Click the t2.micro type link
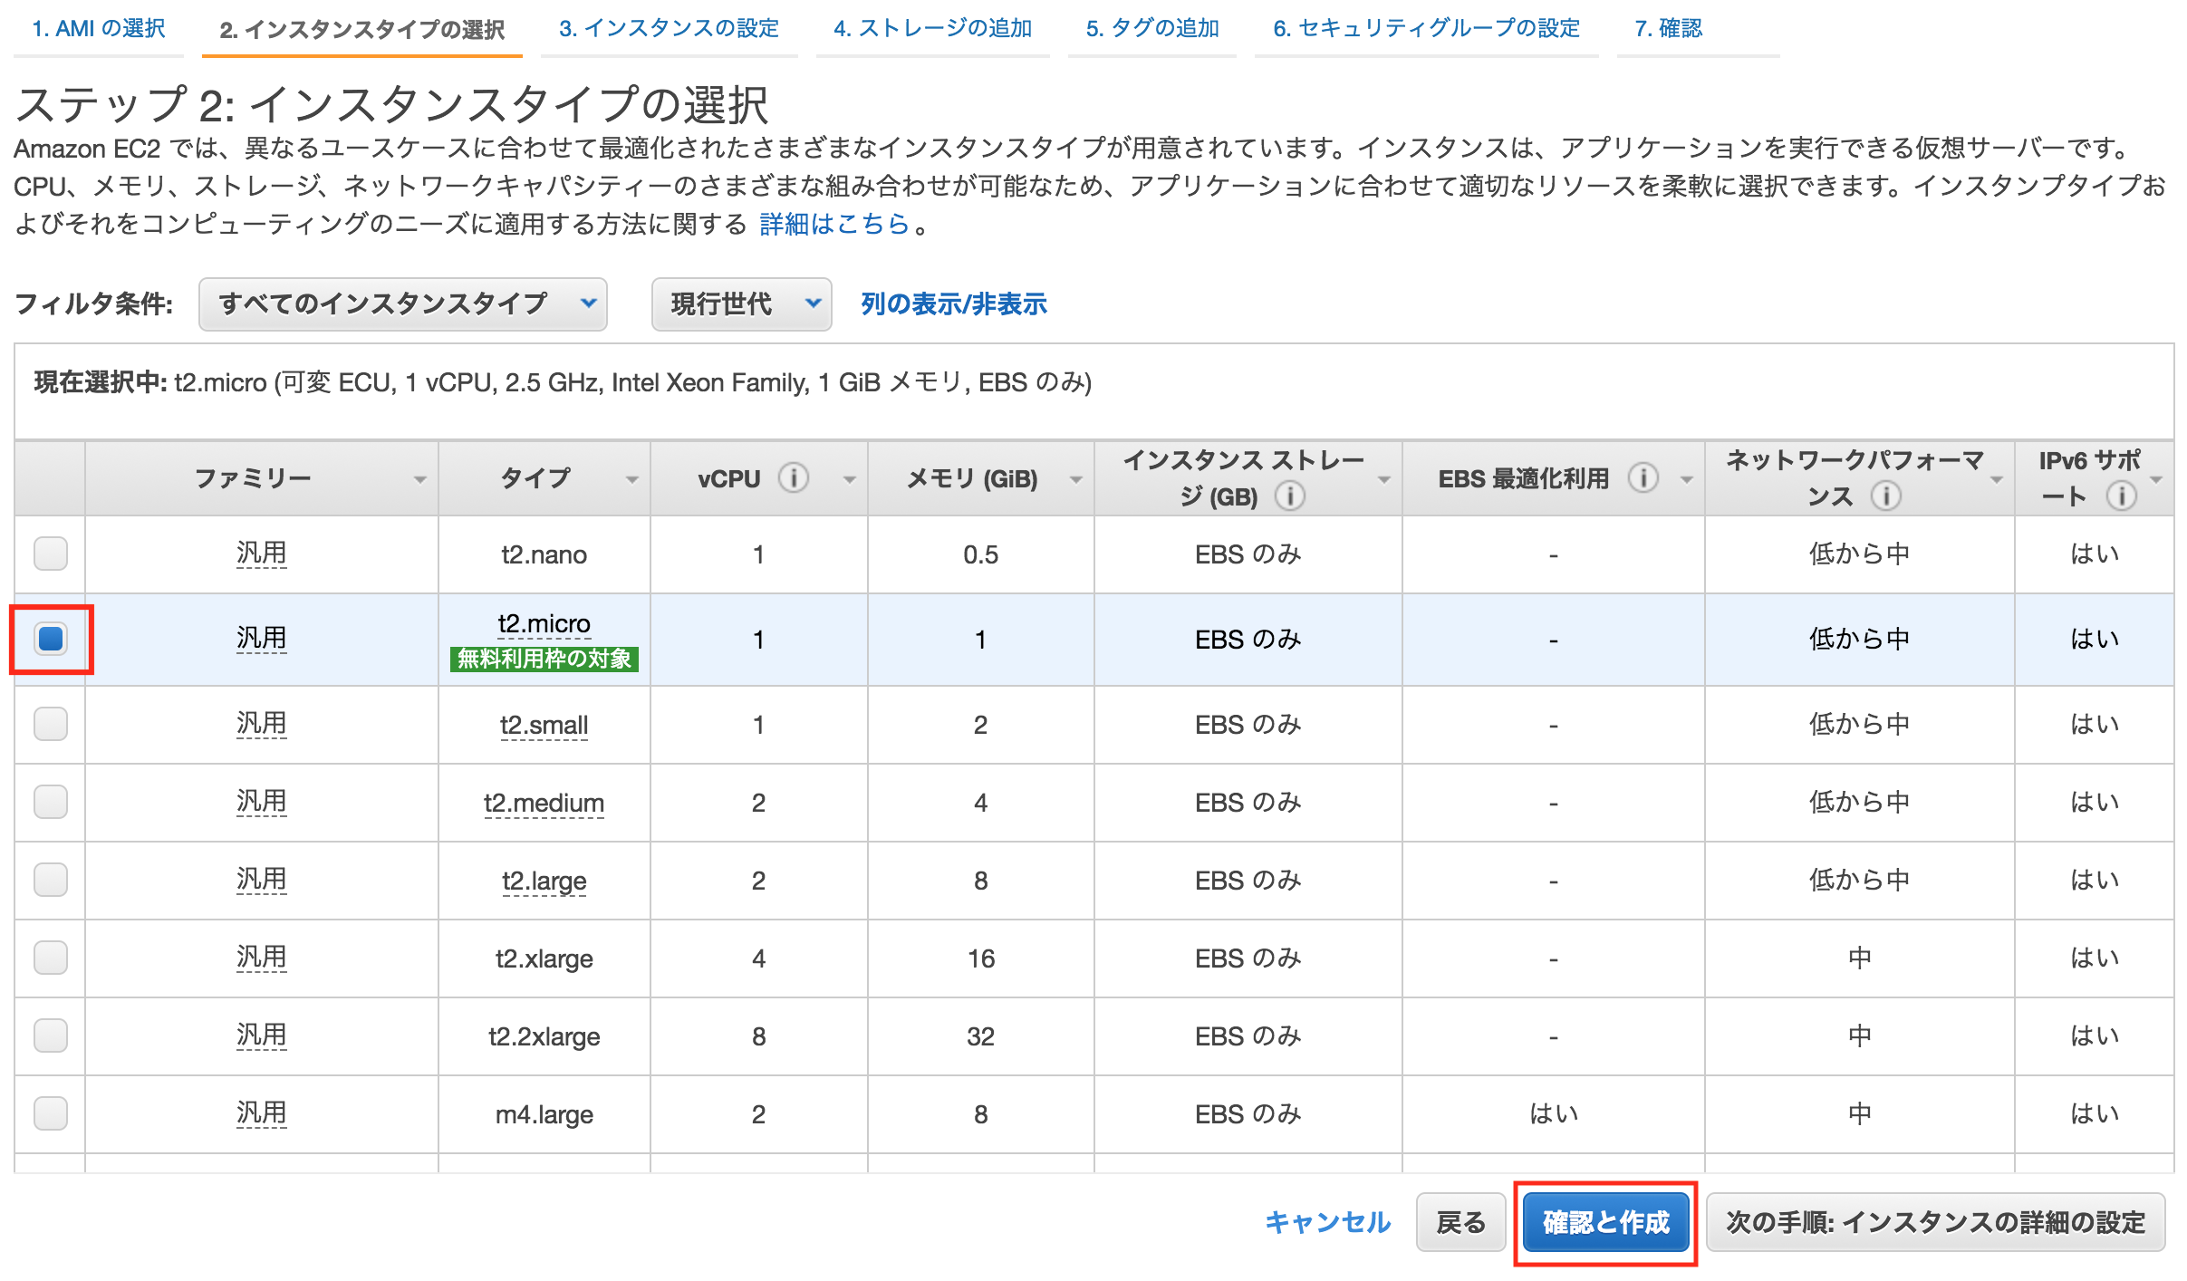The image size is (2187, 1281). [x=544, y=624]
